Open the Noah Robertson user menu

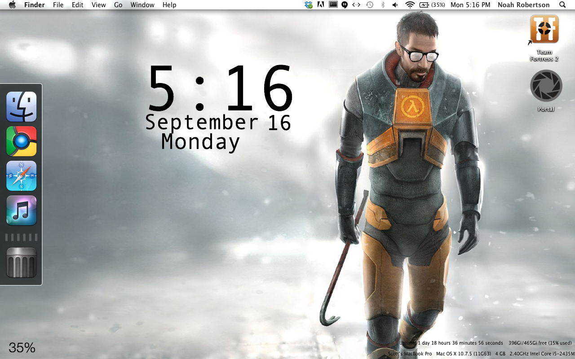523,5
